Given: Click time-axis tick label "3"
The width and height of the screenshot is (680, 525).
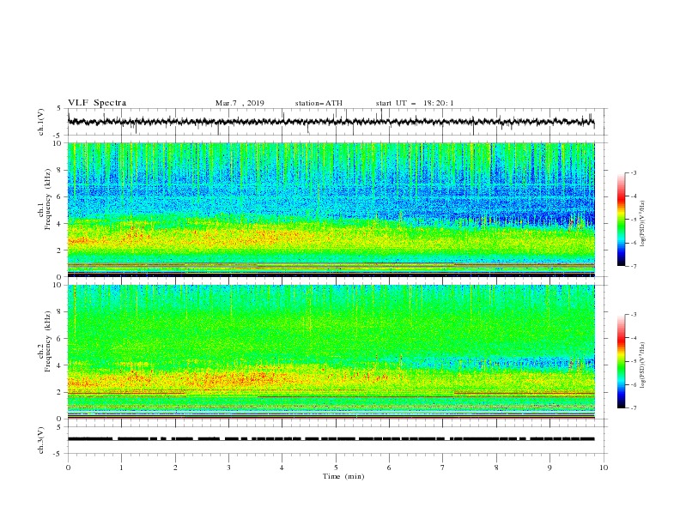Looking at the screenshot, I should (x=228, y=468).
